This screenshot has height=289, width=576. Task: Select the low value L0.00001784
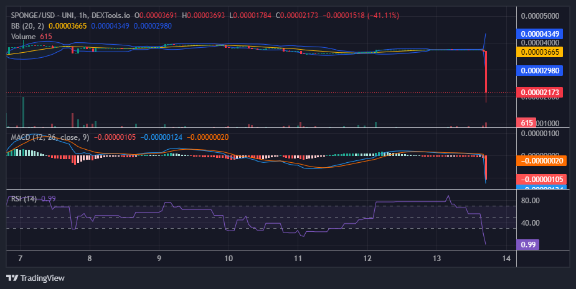click(x=250, y=16)
